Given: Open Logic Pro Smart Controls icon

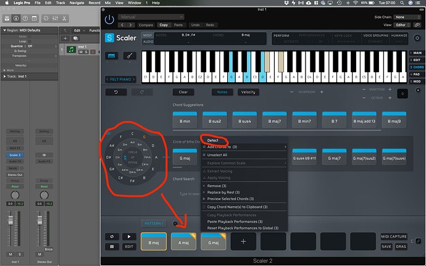Looking at the screenshot, I should coord(46,19).
